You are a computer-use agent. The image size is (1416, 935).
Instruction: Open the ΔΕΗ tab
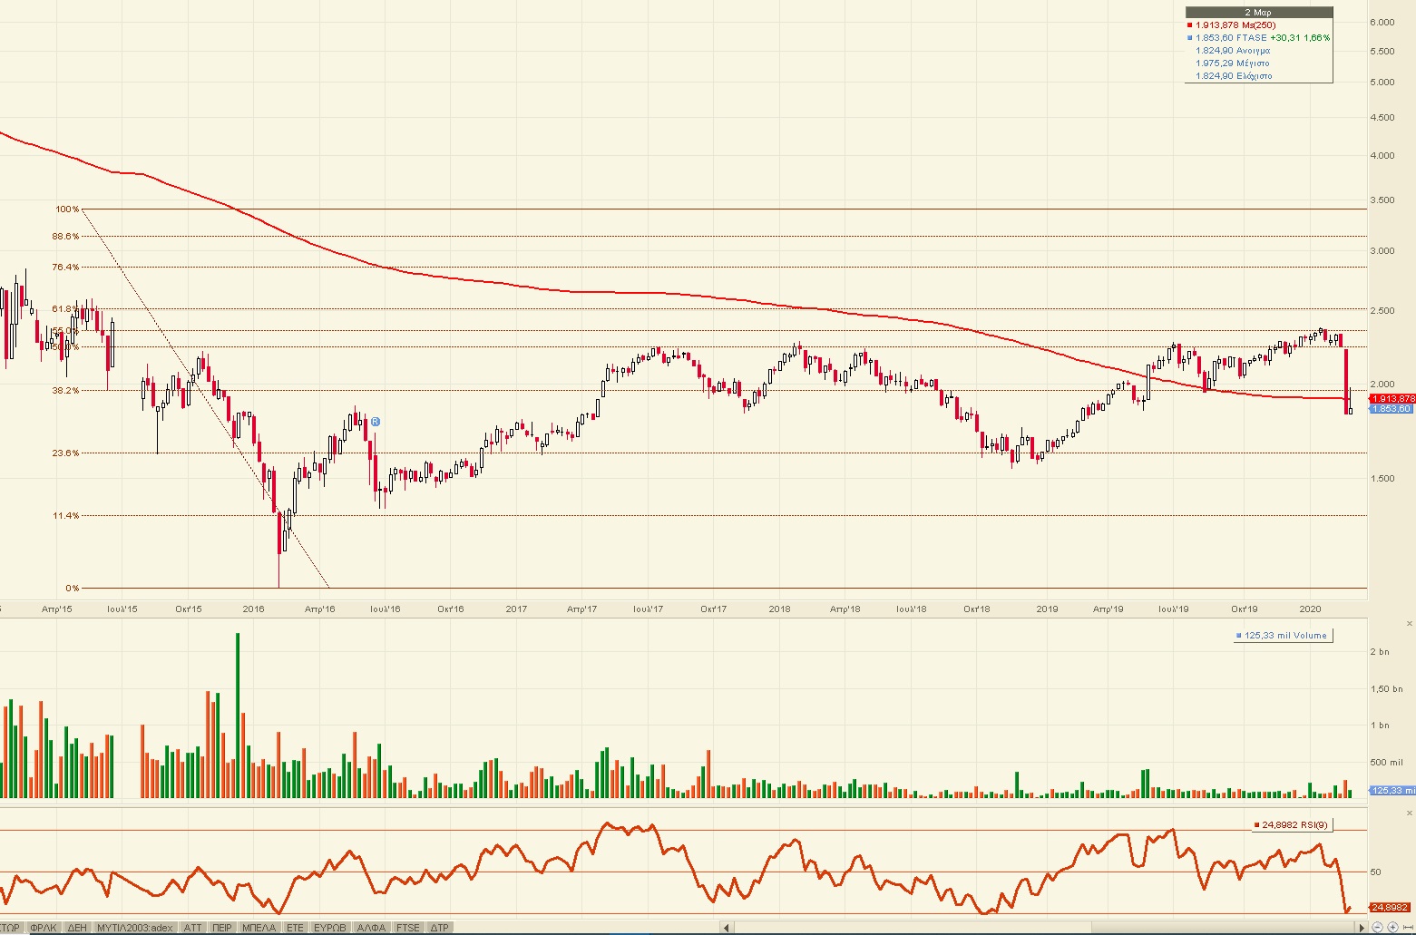pyautogui.click(x=77, y=928)
